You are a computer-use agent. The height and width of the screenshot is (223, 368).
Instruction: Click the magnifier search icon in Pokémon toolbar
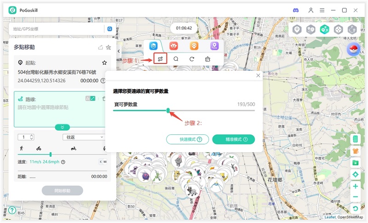176,59
